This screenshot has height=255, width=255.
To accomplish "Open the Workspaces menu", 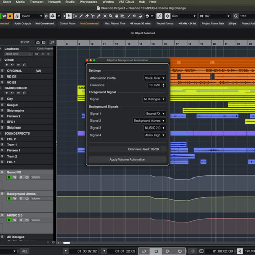I will pyautogui.click(x=88, y=2).
